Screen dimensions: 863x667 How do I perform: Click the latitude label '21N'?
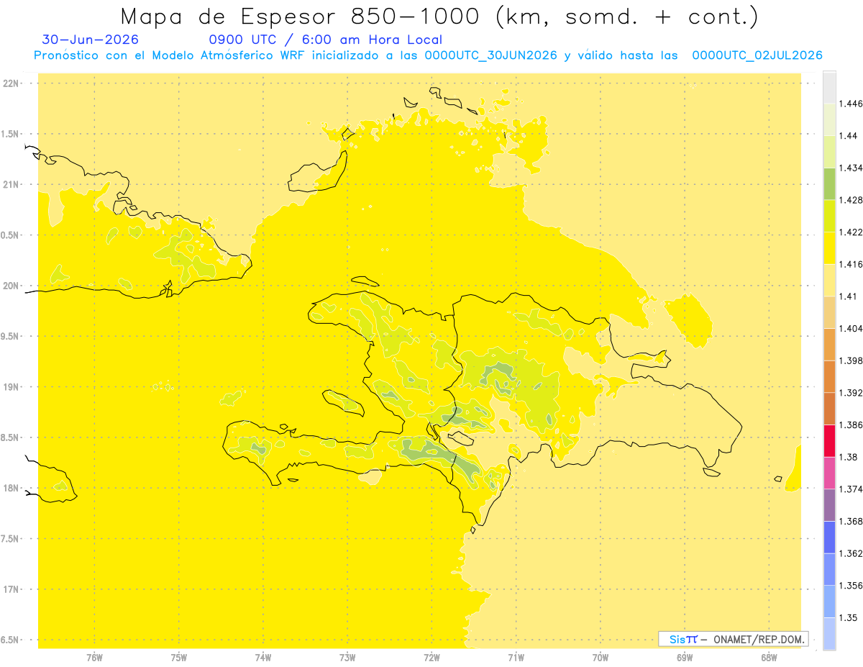click(x=12, y=185)
